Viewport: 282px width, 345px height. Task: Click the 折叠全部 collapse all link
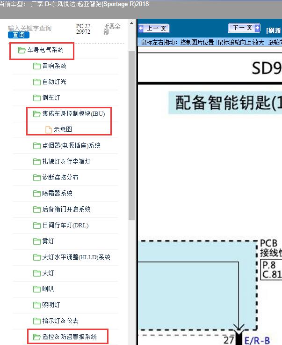(112, 29)
